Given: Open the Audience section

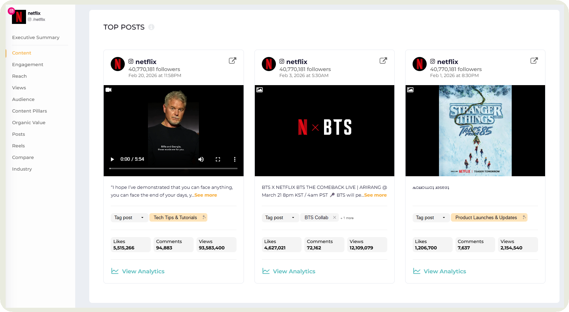Looking at the screenshot, I should point(23,100).
